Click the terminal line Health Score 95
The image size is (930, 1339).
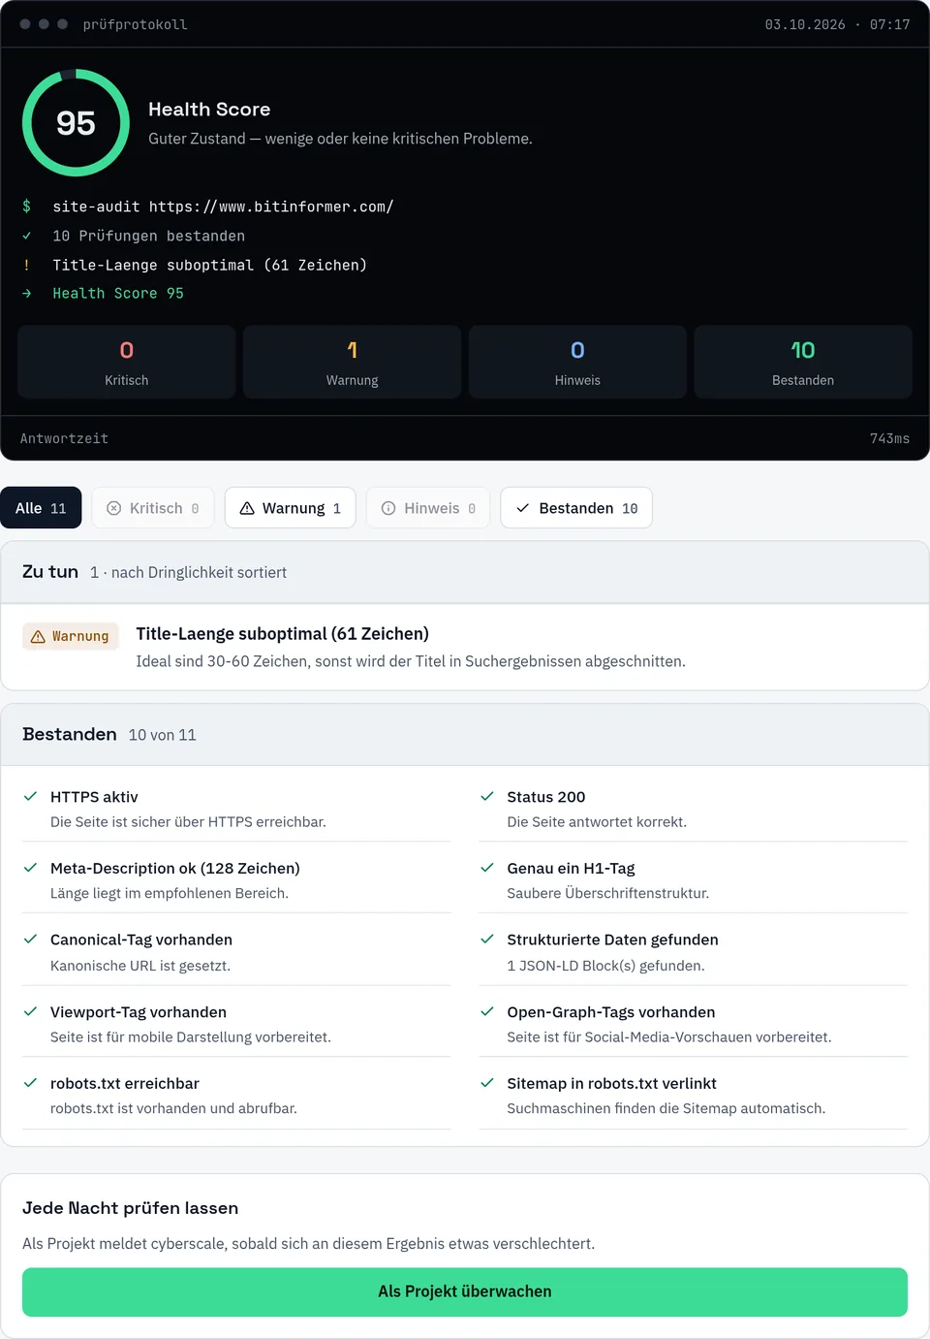(118, 293)
